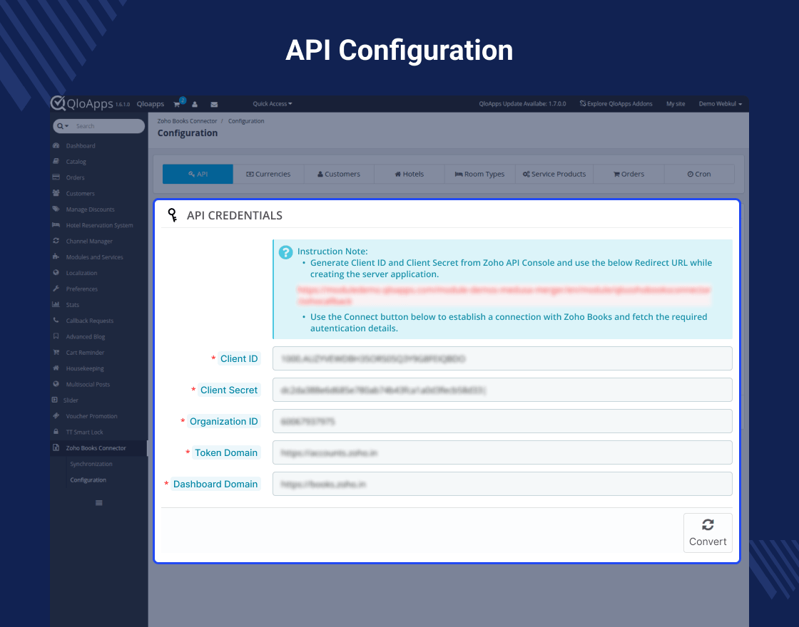Open Manage Discounts in the sidebar
Screen dimensions: 799x627
pyautogui.click(x=90, y=209)
